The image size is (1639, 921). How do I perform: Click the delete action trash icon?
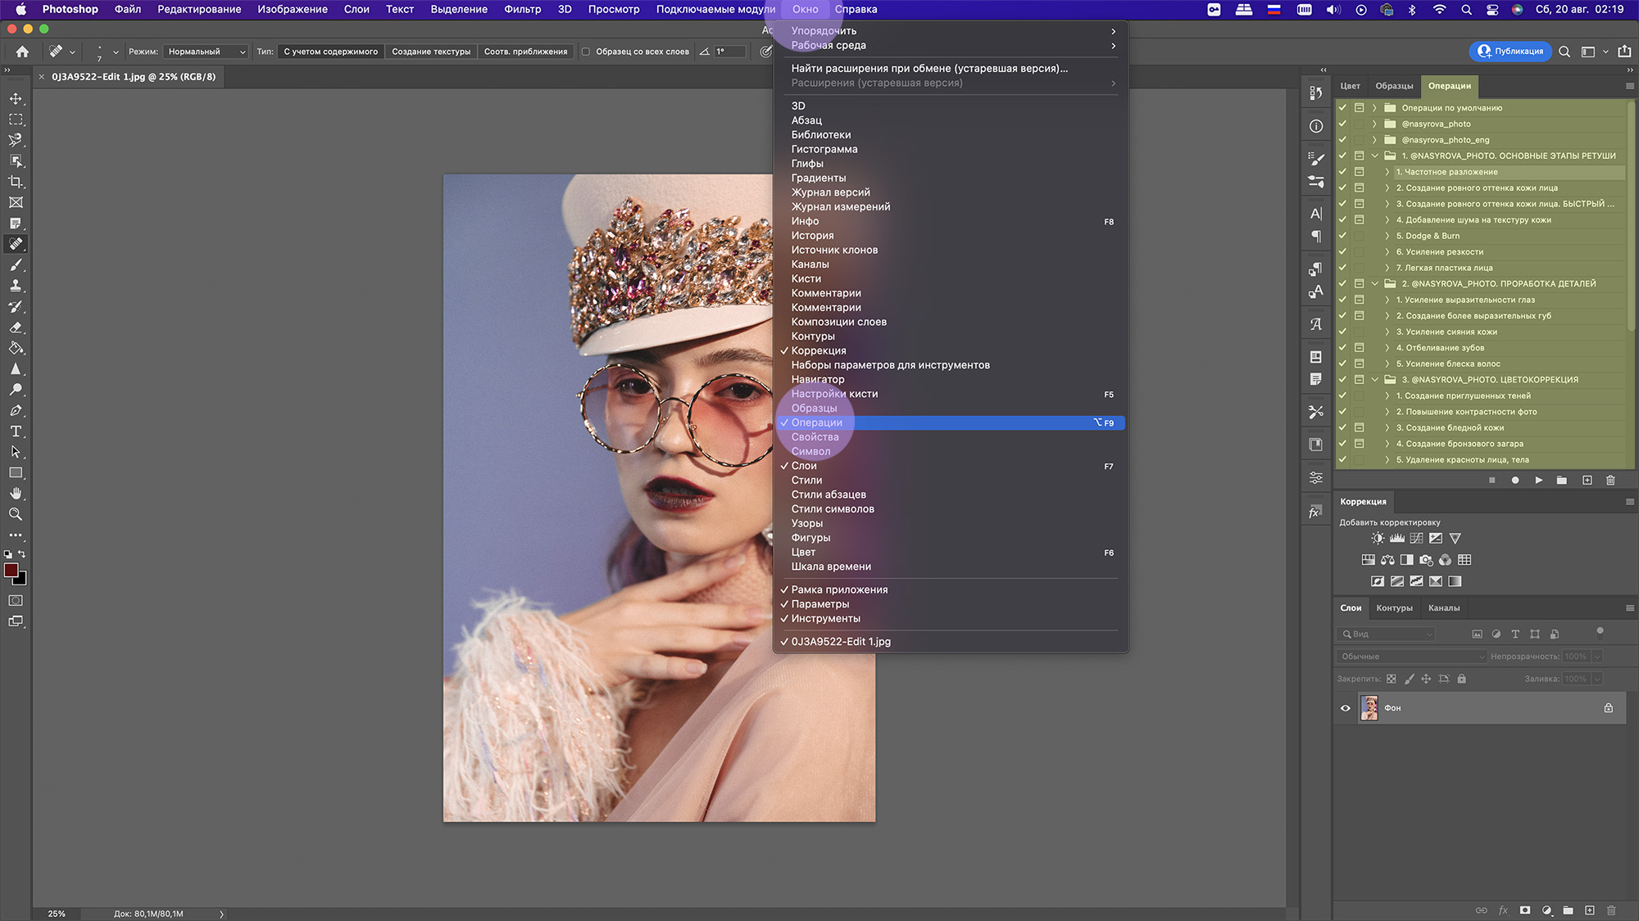[1610, 481]
